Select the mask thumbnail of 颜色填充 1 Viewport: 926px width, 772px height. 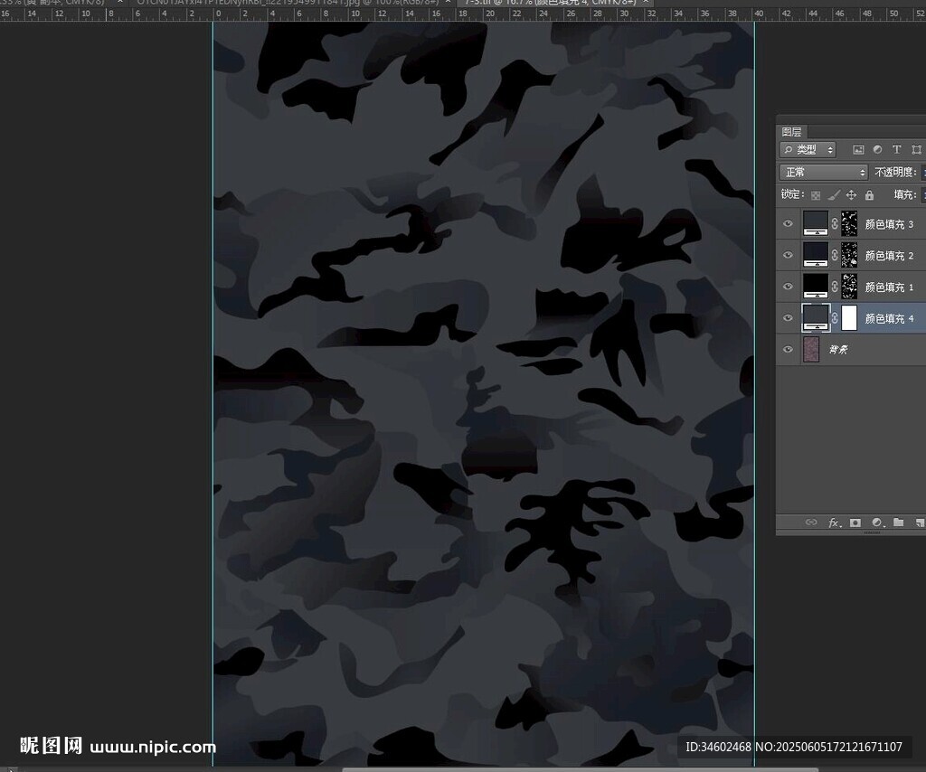pos(849,287)
